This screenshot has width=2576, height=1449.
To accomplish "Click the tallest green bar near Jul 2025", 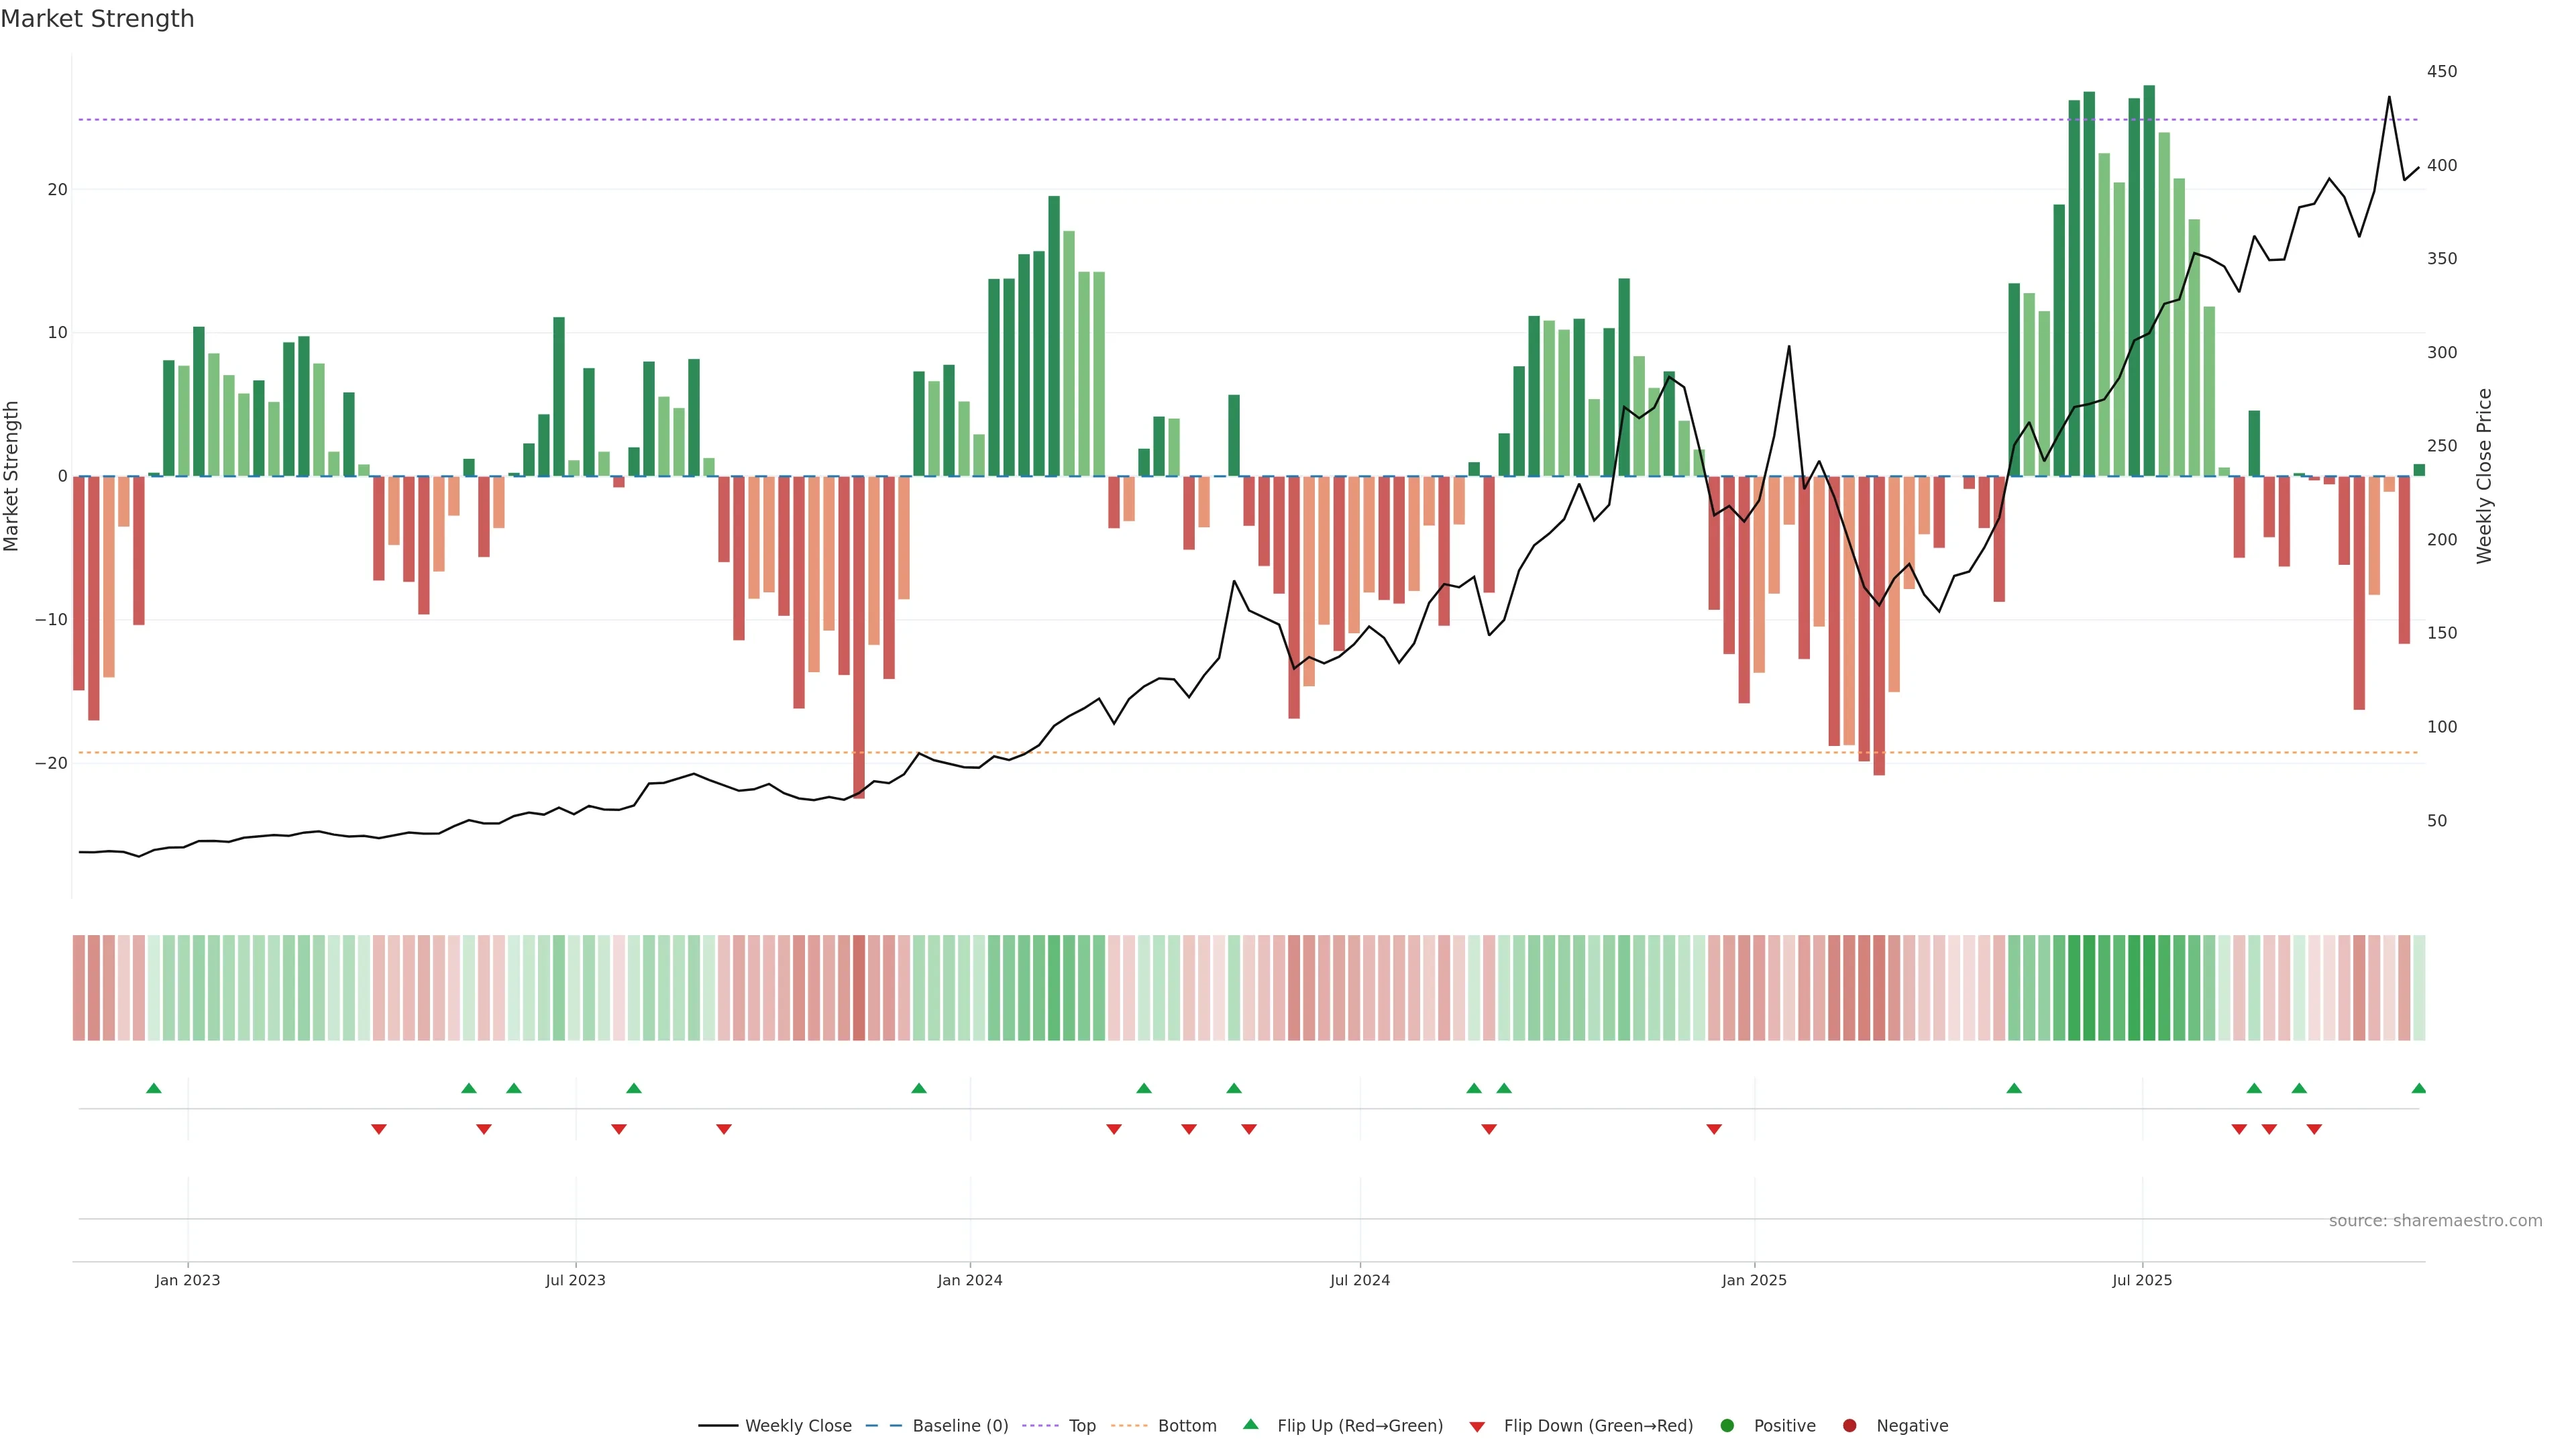I will [x=2149, y=280].
